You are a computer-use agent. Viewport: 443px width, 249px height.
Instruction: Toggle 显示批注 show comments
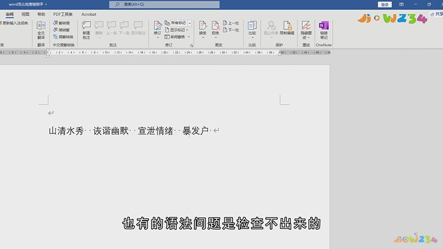138,28
